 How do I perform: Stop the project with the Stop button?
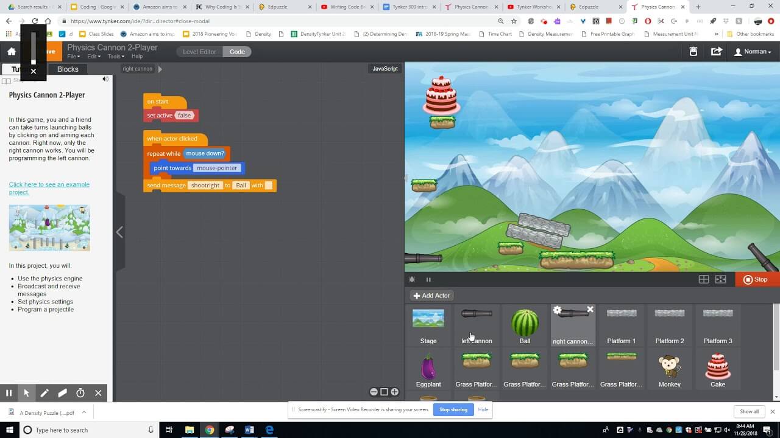[x=756, y=279]
